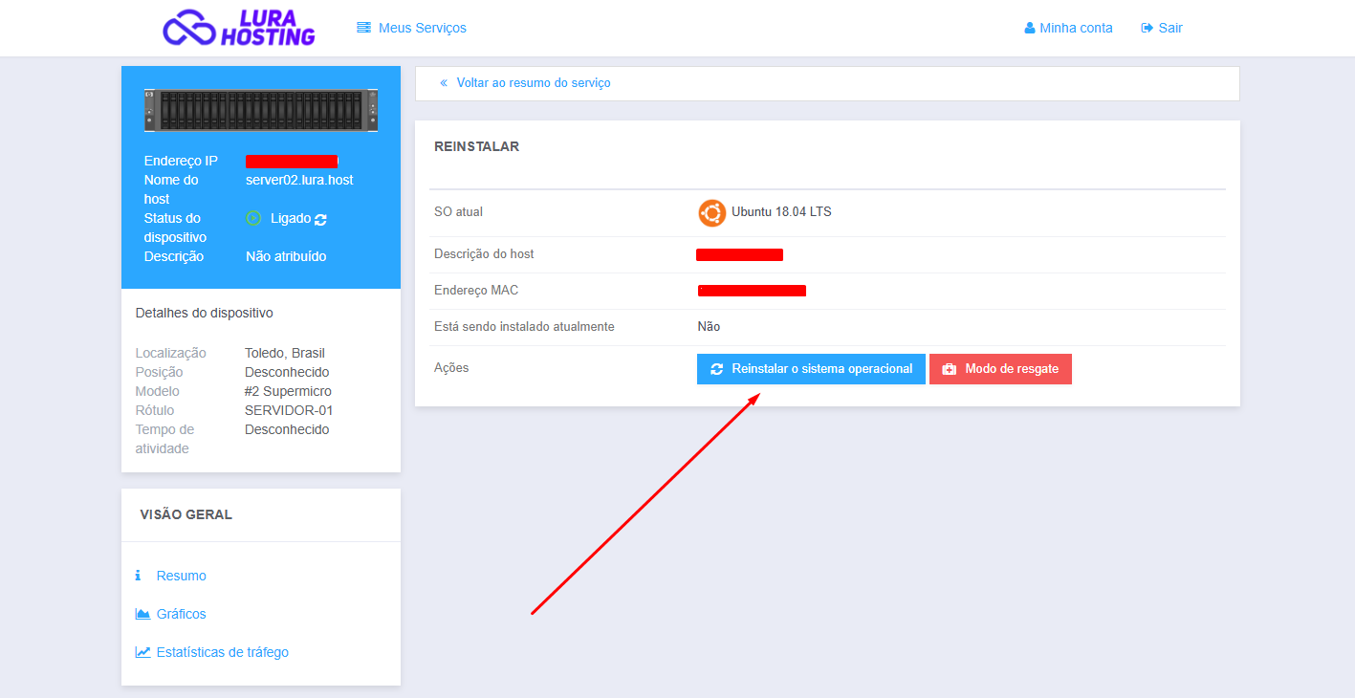
Task: Click the Lura Hosting logo
Action: pyautogui.click(x=239, y=28)
